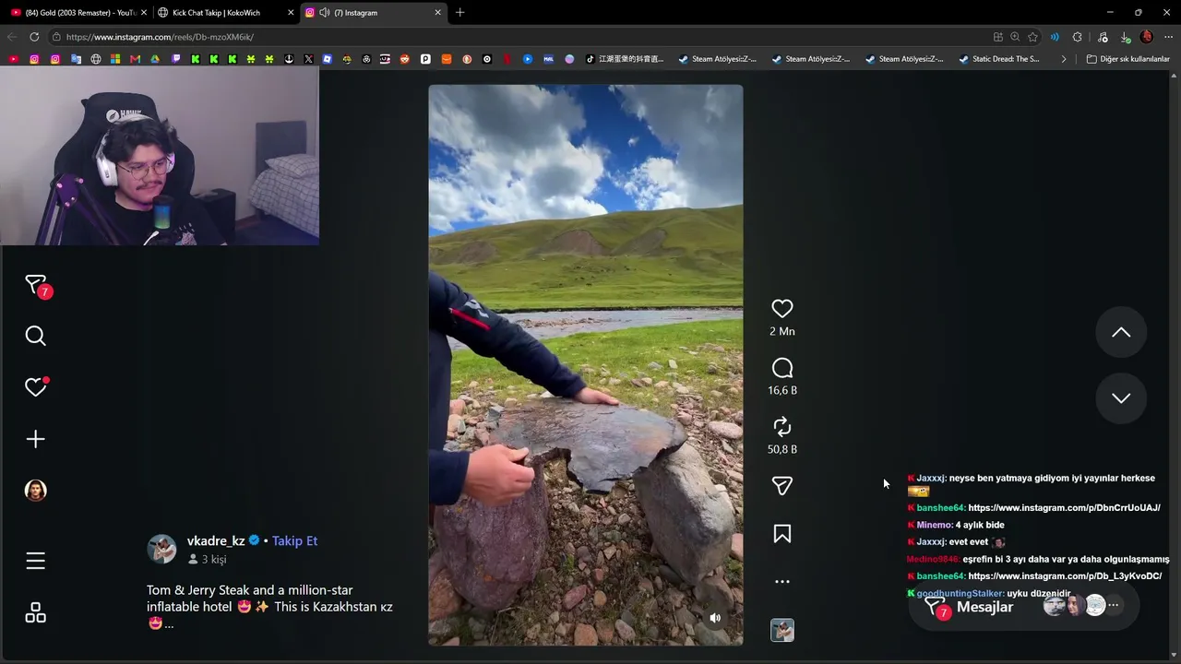Screen dimensions: 1181x664
Task: Reload the page with the refresh button
Action: pos(34,37)
